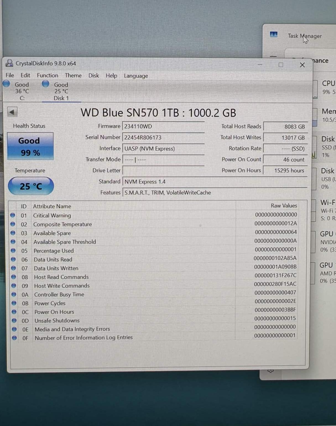
Task: Click the empty Drive Letter field
Action: (x=163, y=170)
